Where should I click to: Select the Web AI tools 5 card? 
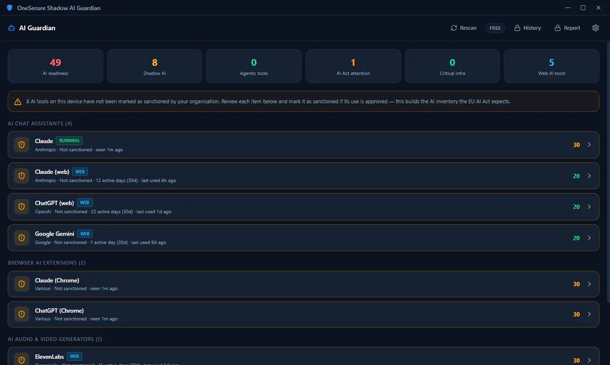pyautogui.click(x=551, y=66)
